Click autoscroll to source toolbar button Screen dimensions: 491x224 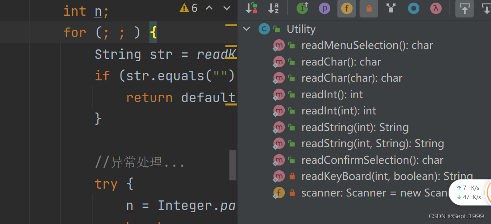[x=464, y=8]
